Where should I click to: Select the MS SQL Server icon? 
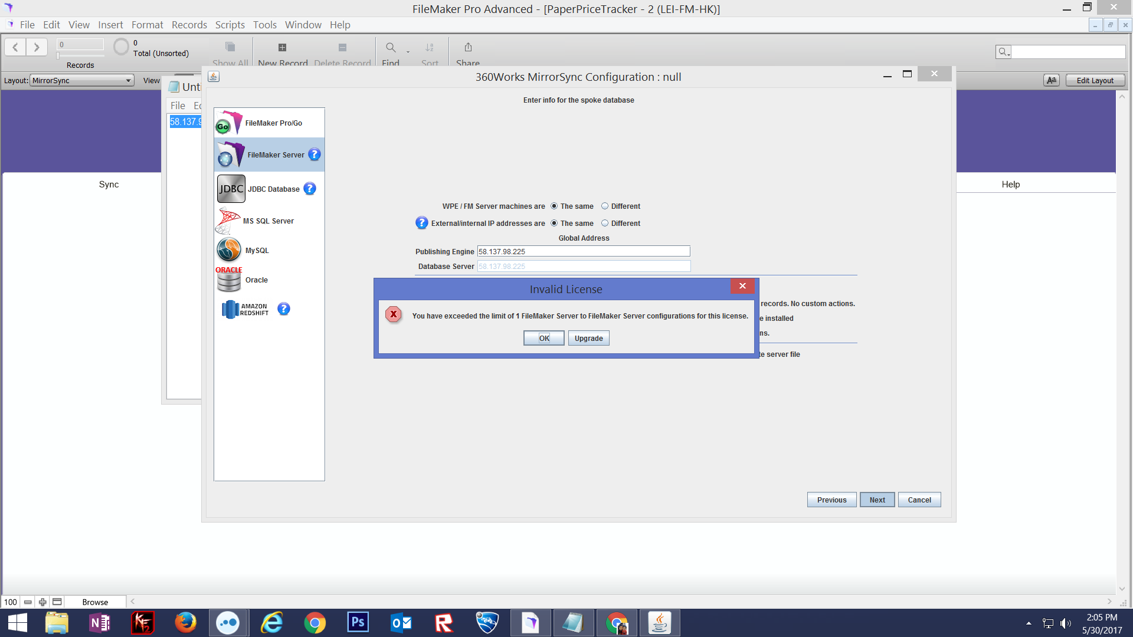coord(227,221)
